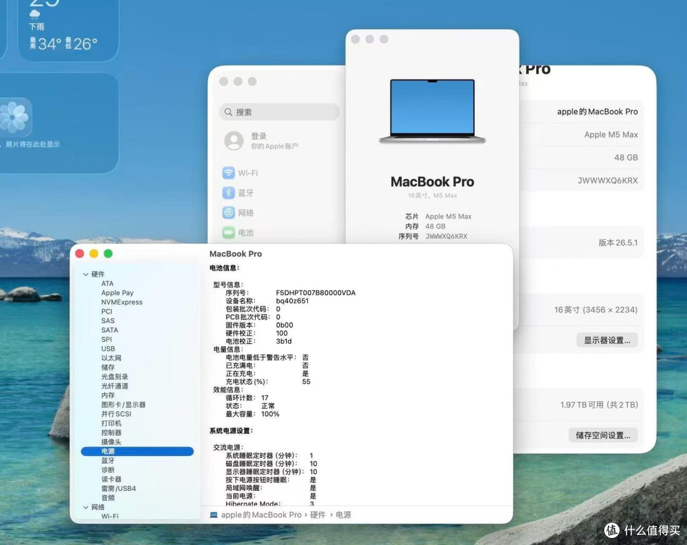The width and height of the screenshot is (687, 545).
Task: Select NVMExpress in the sidebar
Action: [x=121, y=302]
